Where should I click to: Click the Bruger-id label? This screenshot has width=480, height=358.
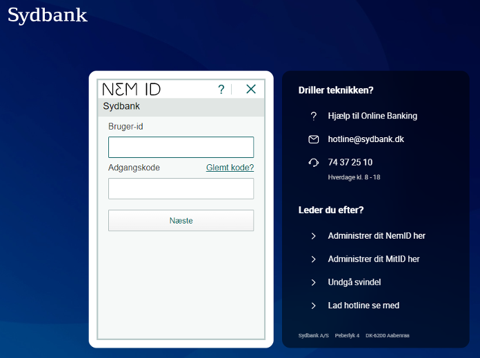[x=126, y=126]
